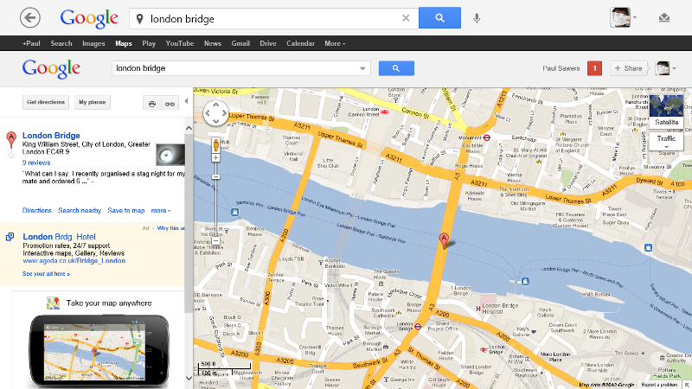The height and width of the screenshot is (389, 692).
Task: Open London Bridge result title
Action: pyautogui.click(x=51, y=136)
